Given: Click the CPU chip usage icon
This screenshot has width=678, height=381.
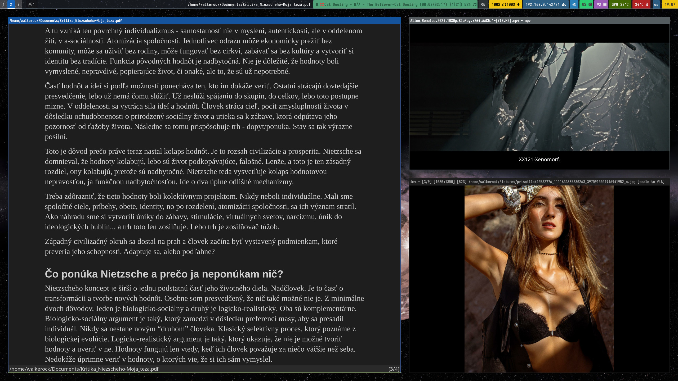Looking at the screenshot, I should [x=590, y=4].
